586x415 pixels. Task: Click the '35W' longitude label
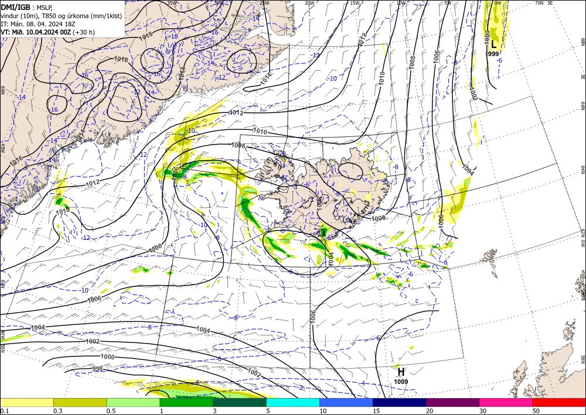click(x=172, y=3)
